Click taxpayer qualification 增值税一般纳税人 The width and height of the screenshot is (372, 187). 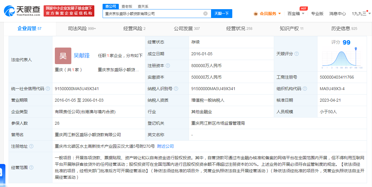[x=208, y=100]
